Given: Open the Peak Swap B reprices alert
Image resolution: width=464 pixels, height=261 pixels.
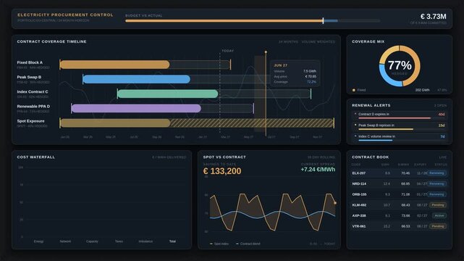Looking at the screenshot, I should (x=399, y=126).
